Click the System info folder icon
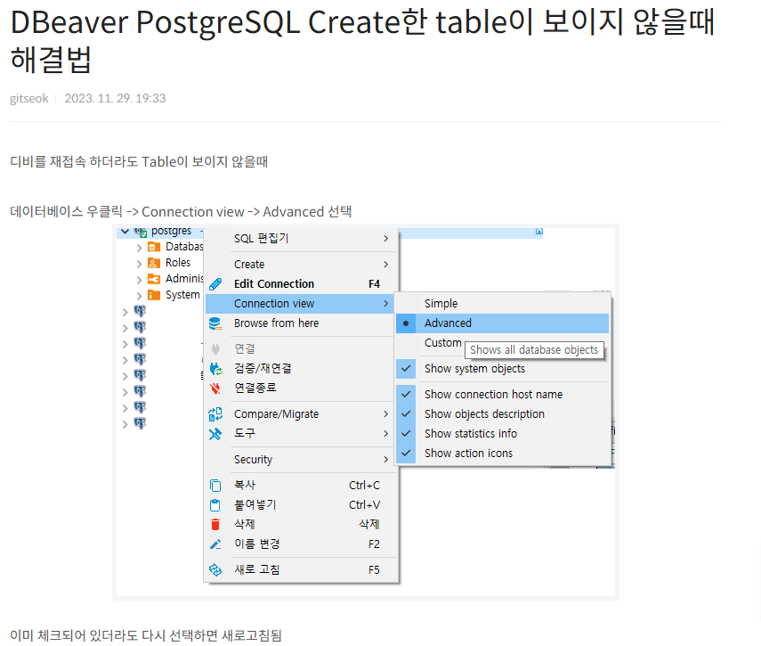This screenshot has height=646, width=761. (x=154, y=295)
